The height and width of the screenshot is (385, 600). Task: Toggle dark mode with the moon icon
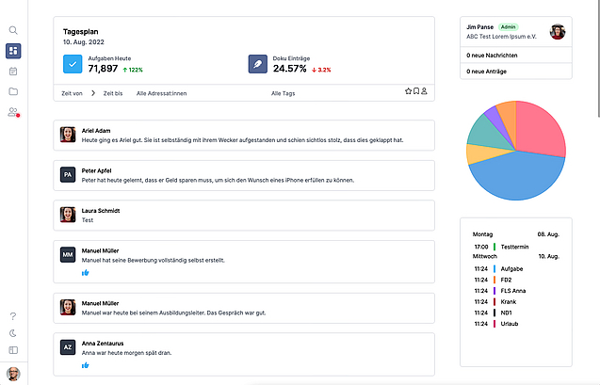click(13, 333)
